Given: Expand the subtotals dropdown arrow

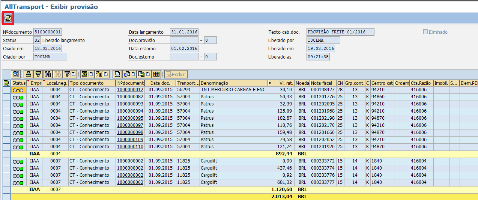Looking at the screenshot, I should (106, 74).
